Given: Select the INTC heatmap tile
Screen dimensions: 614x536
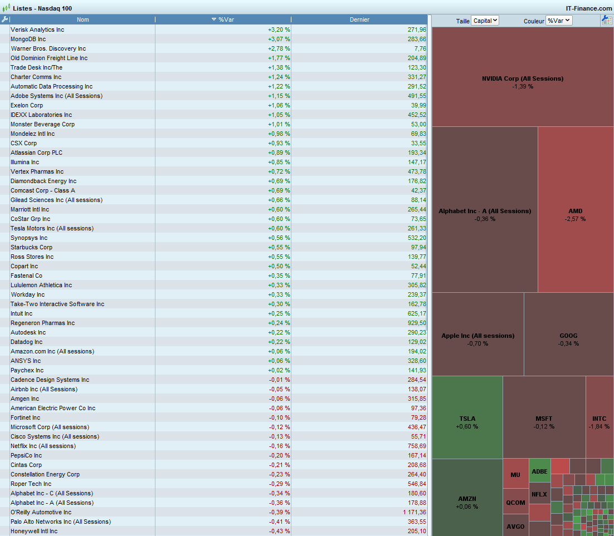Looking at the screenshot, I should (600, 417).
